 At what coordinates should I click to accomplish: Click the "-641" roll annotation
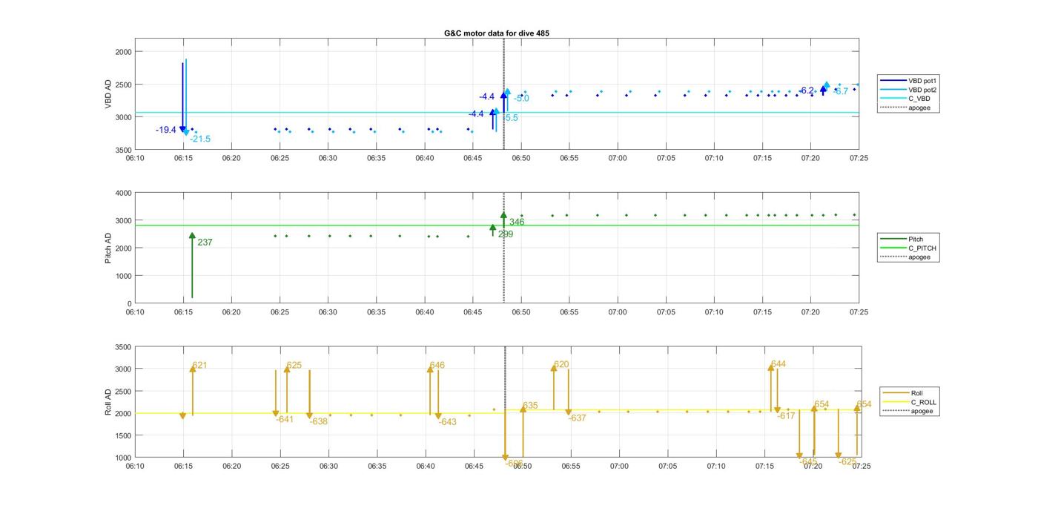tap(285, 419)
